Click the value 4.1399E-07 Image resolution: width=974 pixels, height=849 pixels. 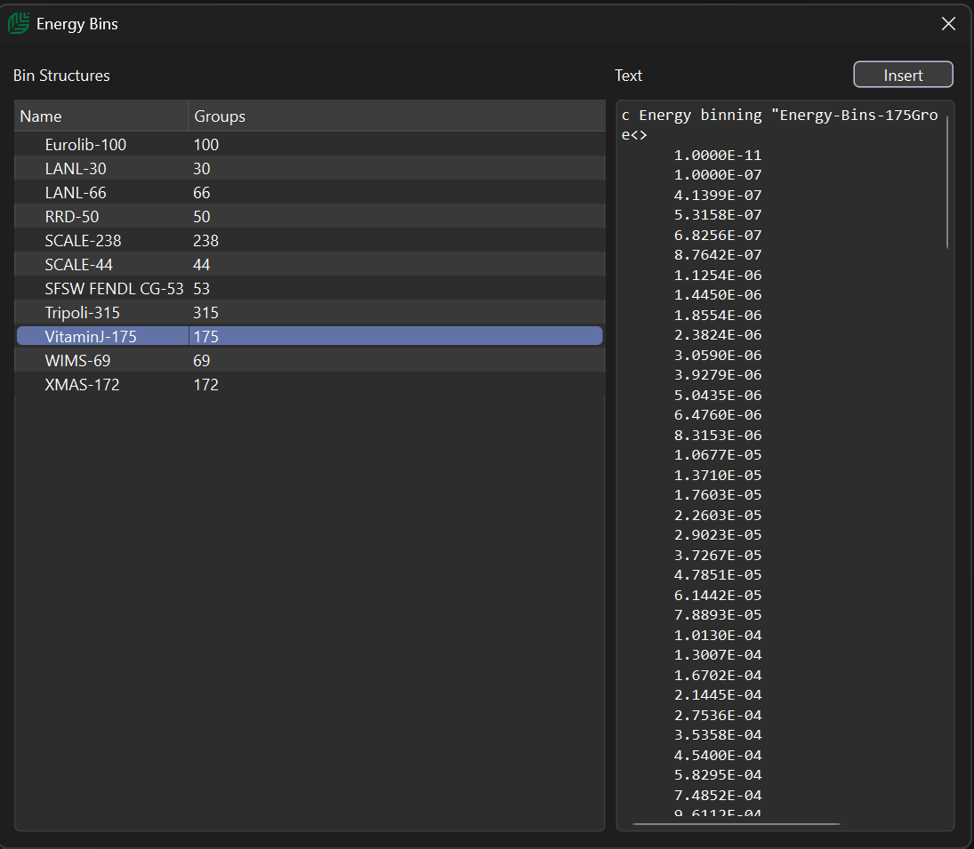point(718,196)
